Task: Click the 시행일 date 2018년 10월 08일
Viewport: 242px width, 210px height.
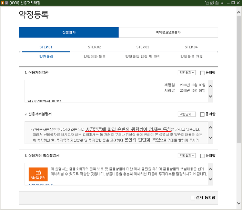Action: click(x=192, y=90)
